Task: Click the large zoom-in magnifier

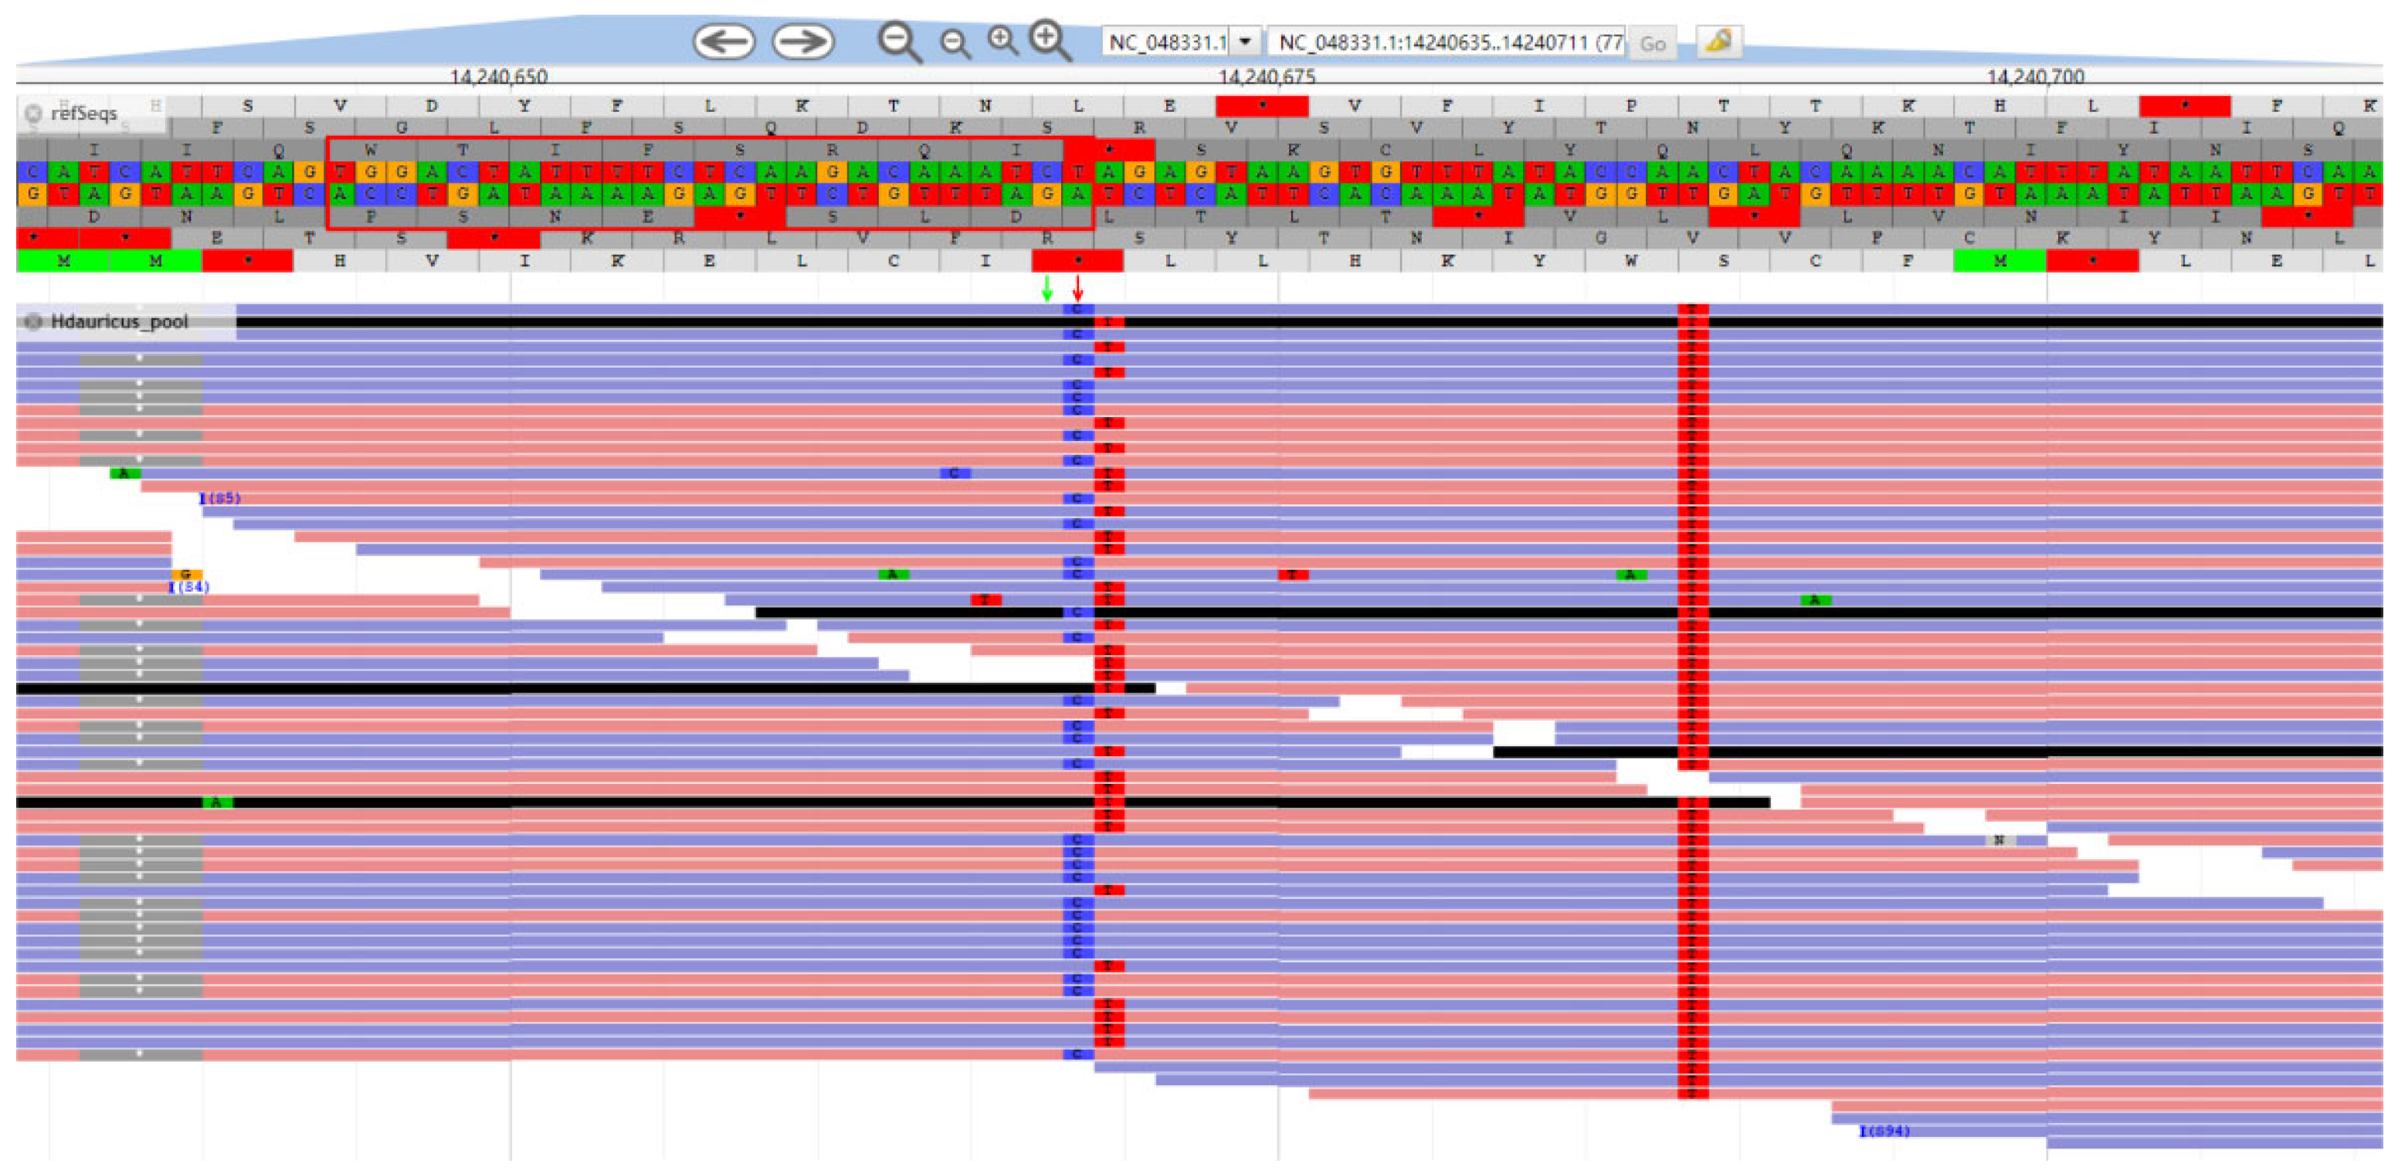Action: 1050,41
